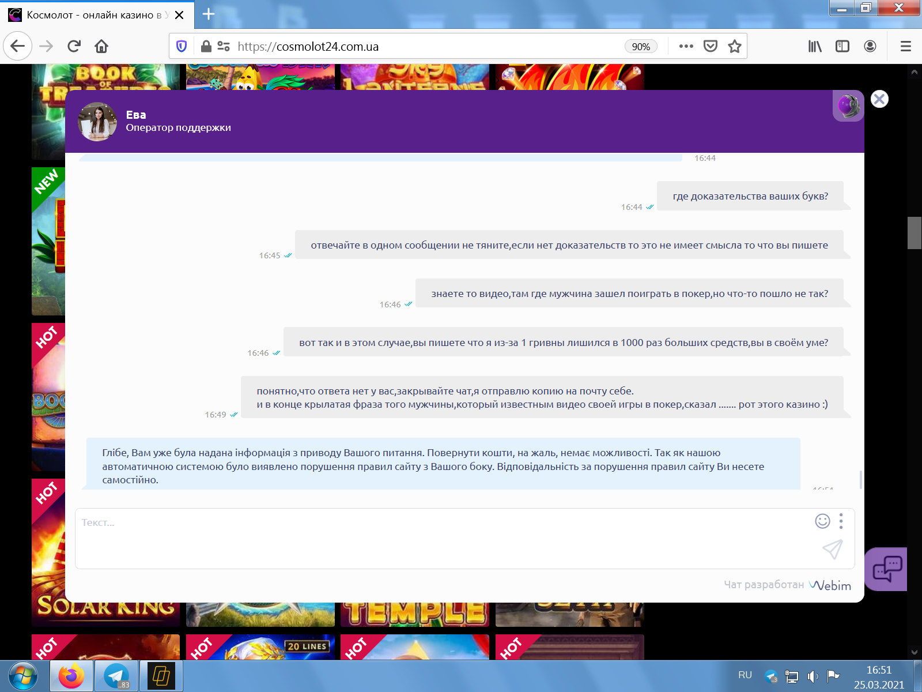Image resolution: width=922 pixels, height=692 pixels.
Task: Close the Космолот tab
Action: pyautogui.click(x=179, y=15)
